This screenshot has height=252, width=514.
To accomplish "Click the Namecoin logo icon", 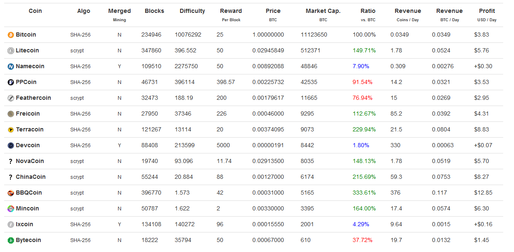I will coord(11,67).
